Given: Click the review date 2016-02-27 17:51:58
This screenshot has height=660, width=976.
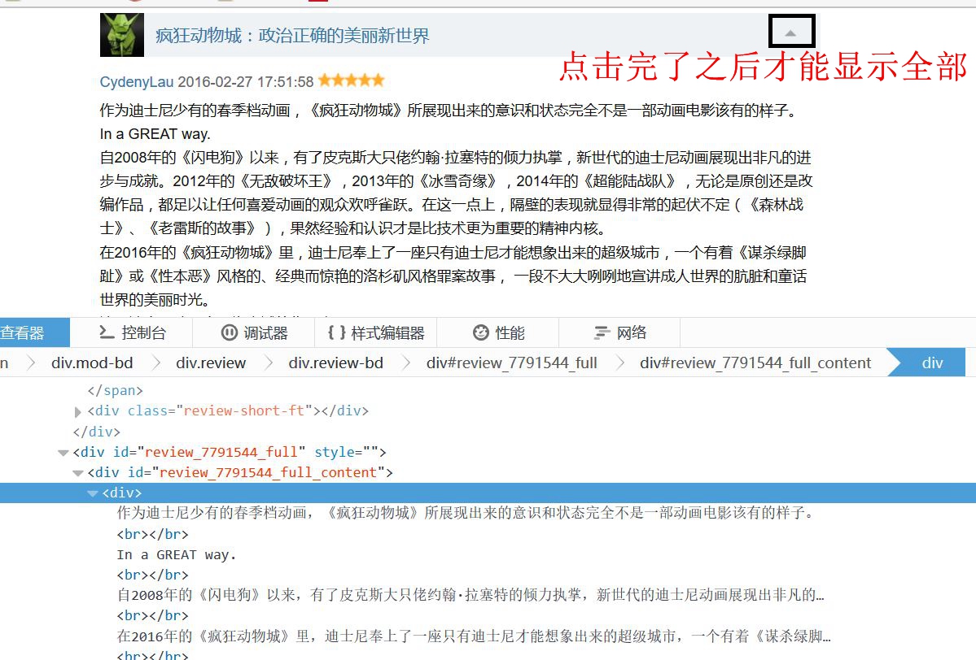Looking at the screenshot, I should [x=246, y=82].
